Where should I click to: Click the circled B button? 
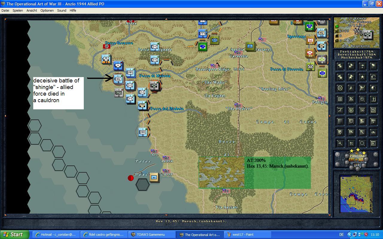351,110
